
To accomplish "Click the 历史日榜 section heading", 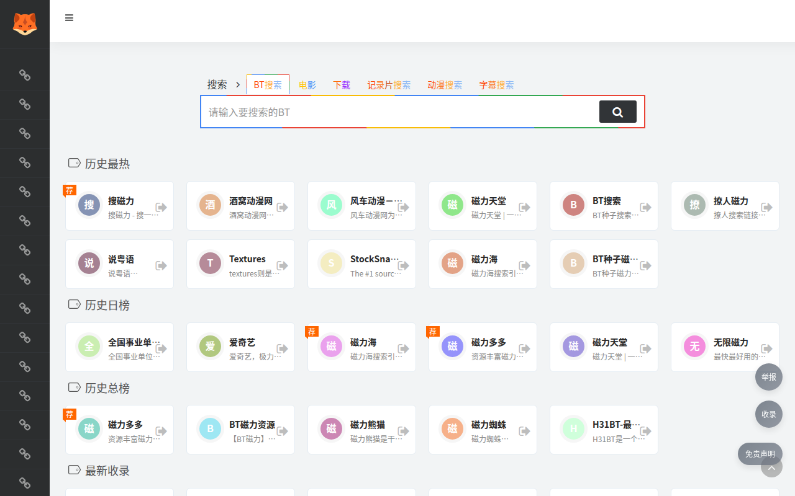I will coord(107,305).
